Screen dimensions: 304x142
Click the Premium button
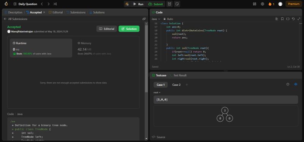(293, 4)
